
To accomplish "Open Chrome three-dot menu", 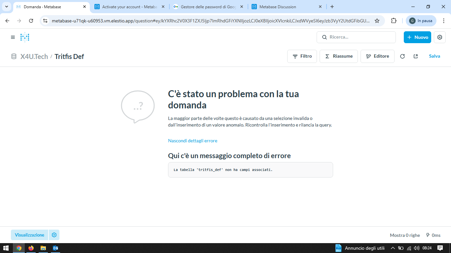I will click(x=443, y=21).
